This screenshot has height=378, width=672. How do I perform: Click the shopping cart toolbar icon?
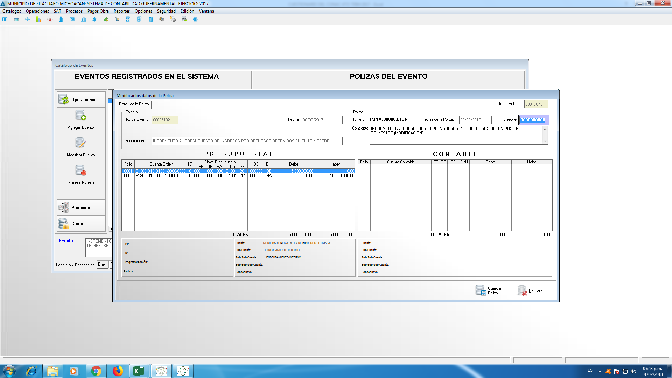coord(117,19)
